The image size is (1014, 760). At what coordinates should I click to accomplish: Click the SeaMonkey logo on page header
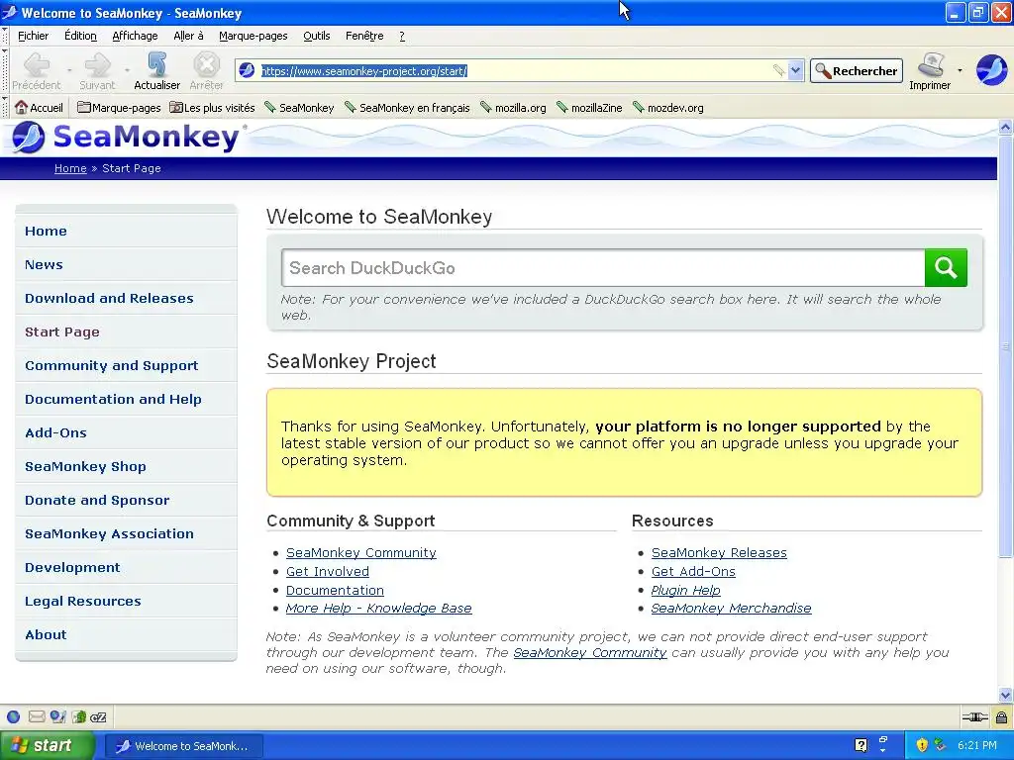click(x=126, y=137)
